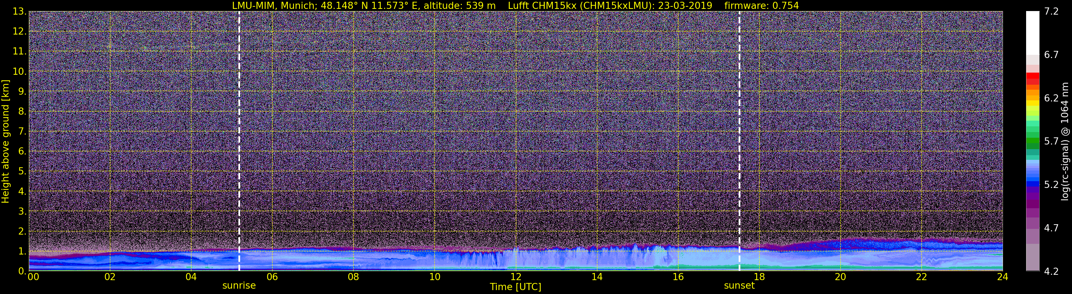
Task: Click the 'Height above ground [km]' axis label
Action: pos(5,142)
